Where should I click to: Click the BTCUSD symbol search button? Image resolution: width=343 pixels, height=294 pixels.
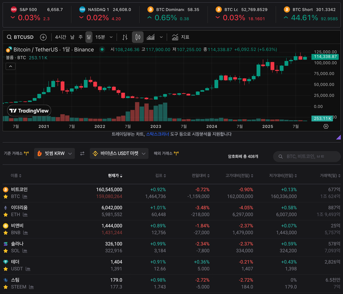tap(20, 38)
